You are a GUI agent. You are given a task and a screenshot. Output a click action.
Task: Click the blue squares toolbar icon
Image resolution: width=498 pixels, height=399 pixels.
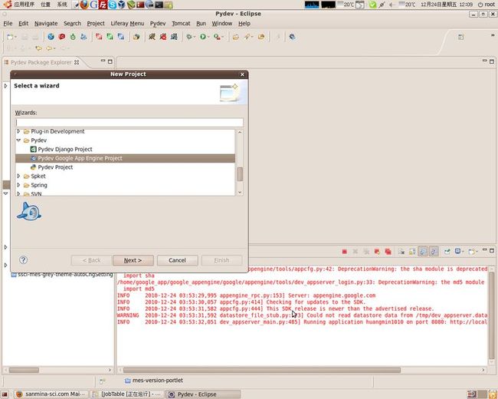121,37
